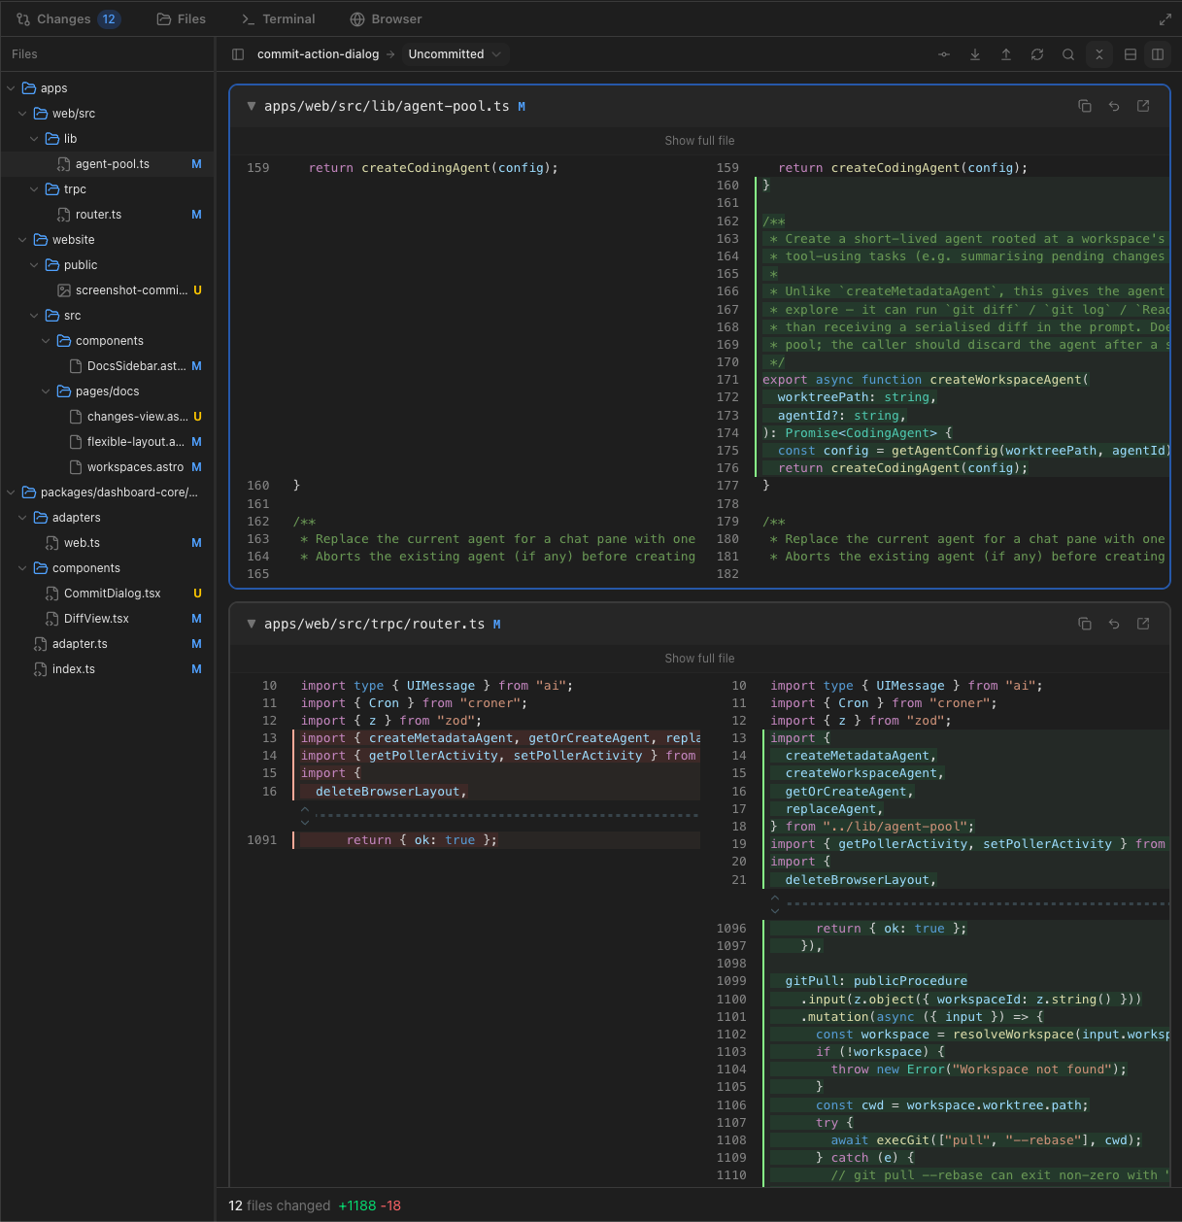
Task: Switch to unified (stacked) diff view
Action: point(1131,54)
